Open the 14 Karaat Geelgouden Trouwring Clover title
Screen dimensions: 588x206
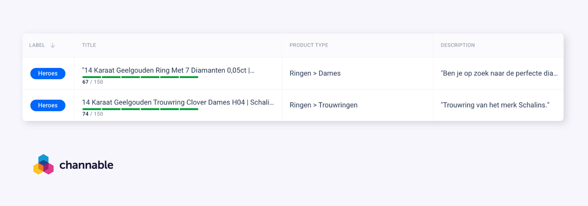tap(178, 102)
